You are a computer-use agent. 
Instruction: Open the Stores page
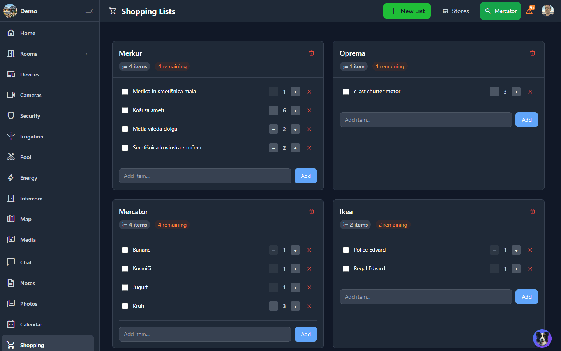click(x=455, y=11)
